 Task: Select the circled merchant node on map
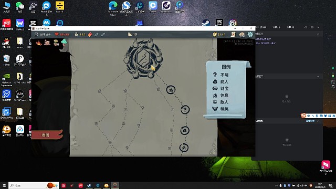(x=185, y=130)
